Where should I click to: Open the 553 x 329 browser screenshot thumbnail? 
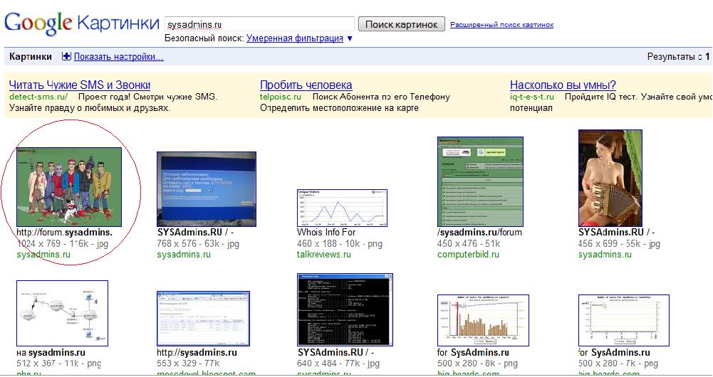[x=203, y=319]
